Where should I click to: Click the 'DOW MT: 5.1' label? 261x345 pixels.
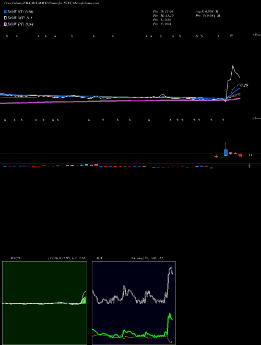[19, 18]
